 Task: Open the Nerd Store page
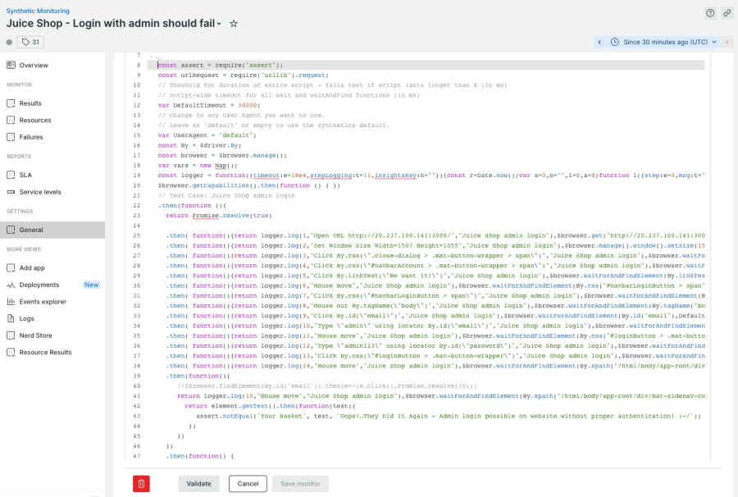tap(35, 335)
